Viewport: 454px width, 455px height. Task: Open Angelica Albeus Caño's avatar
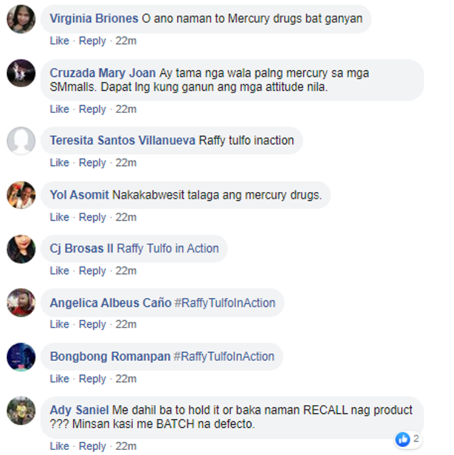pyautogui.click(x=21, y=303)
